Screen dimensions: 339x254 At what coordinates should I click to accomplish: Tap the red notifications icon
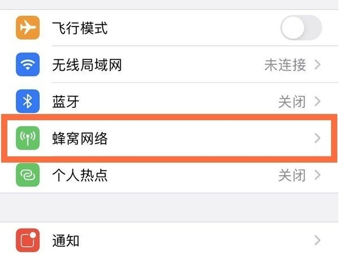[x=28, y=240]
